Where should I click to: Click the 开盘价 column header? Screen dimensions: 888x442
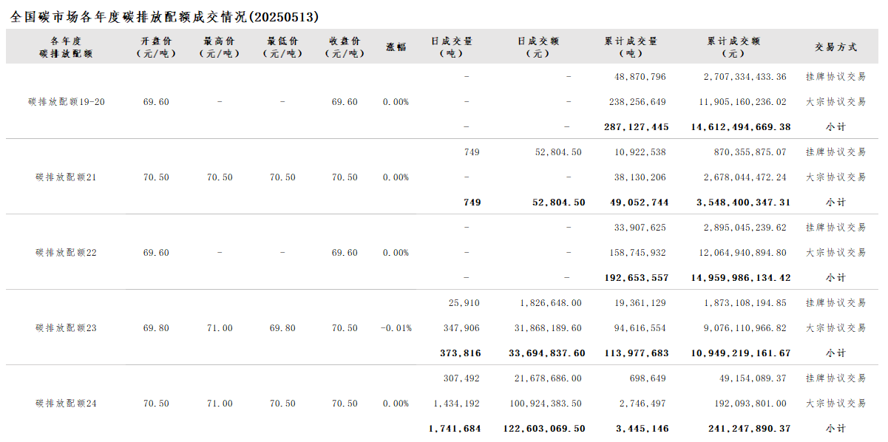point(156,47)
